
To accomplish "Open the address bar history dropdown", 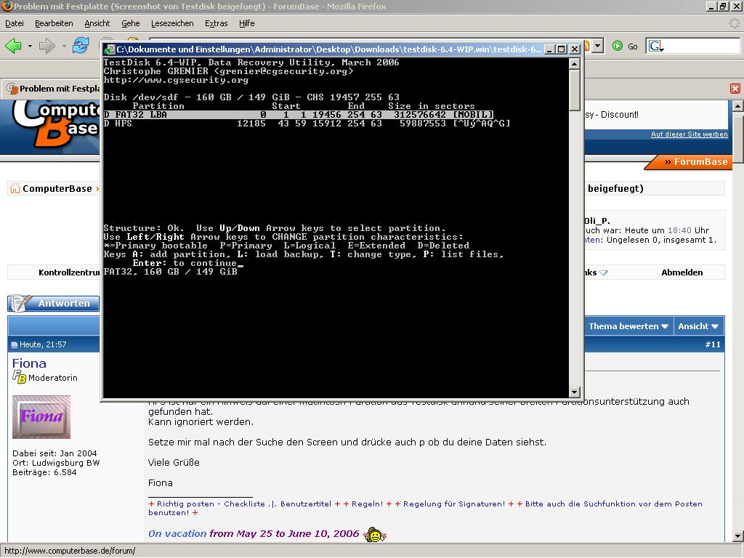I will tap(598, 46).
